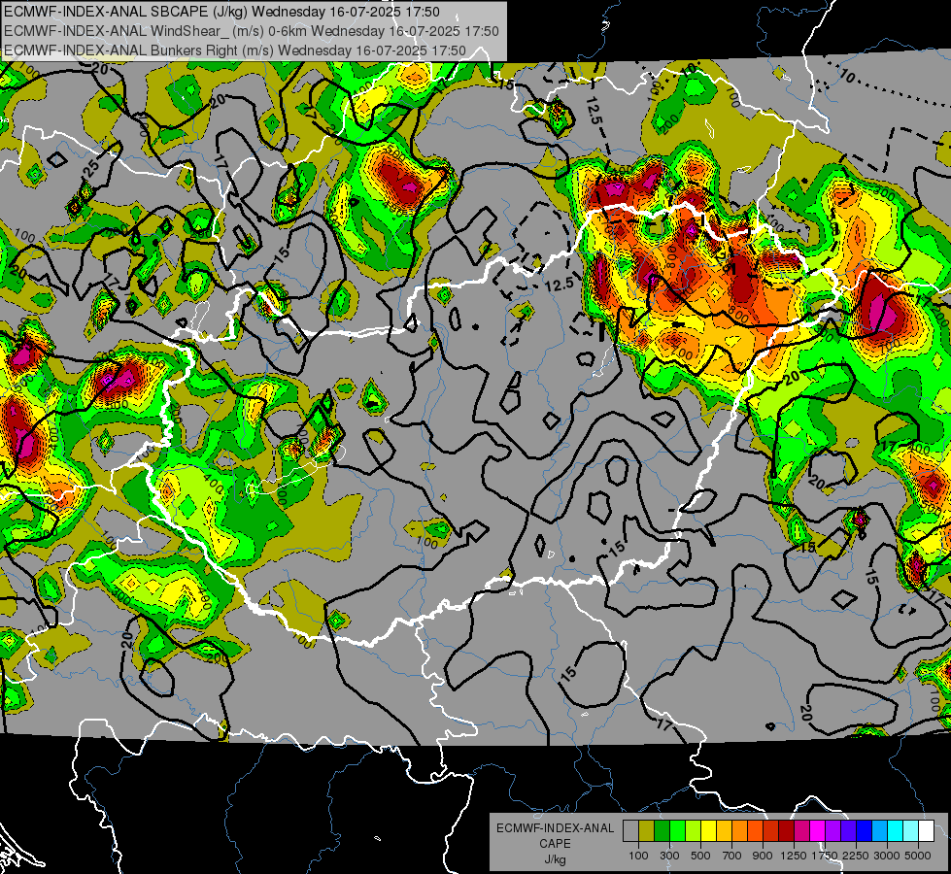Image resolution: width=951 pixels, height=874 pixels.
Task: Select the dark red legend swatch
Action: click(x=786, y=831)
